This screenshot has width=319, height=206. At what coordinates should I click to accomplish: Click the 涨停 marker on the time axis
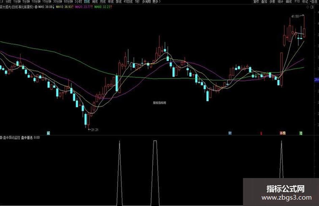tap(283, 133)
